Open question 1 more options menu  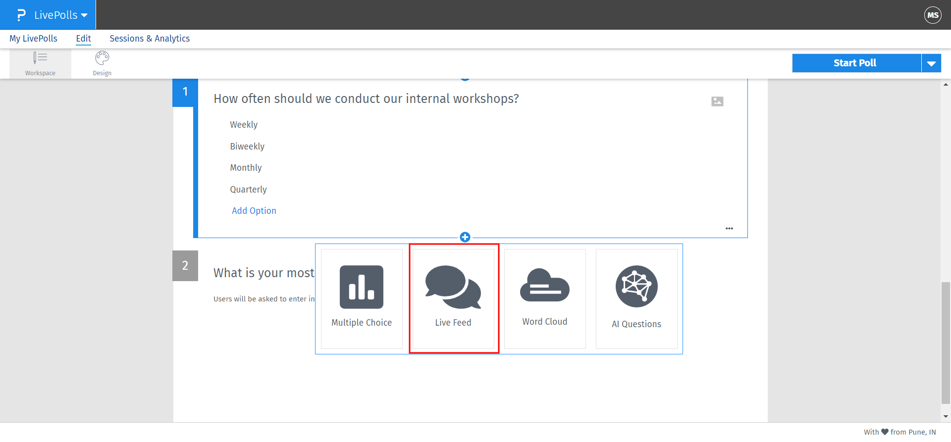point(729,229)
